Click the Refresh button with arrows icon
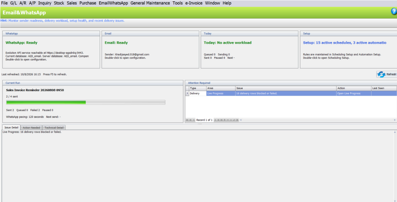397x202 pixels. pyautogui.click(x=386, y=74)
